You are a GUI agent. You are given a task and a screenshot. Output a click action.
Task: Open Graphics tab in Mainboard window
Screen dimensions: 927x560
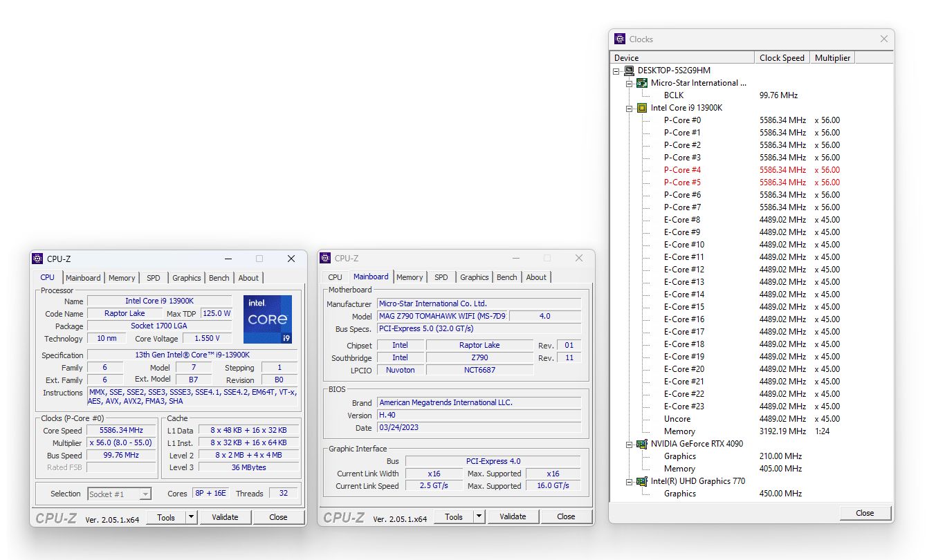pyautogui.click(x=475, y=277)
